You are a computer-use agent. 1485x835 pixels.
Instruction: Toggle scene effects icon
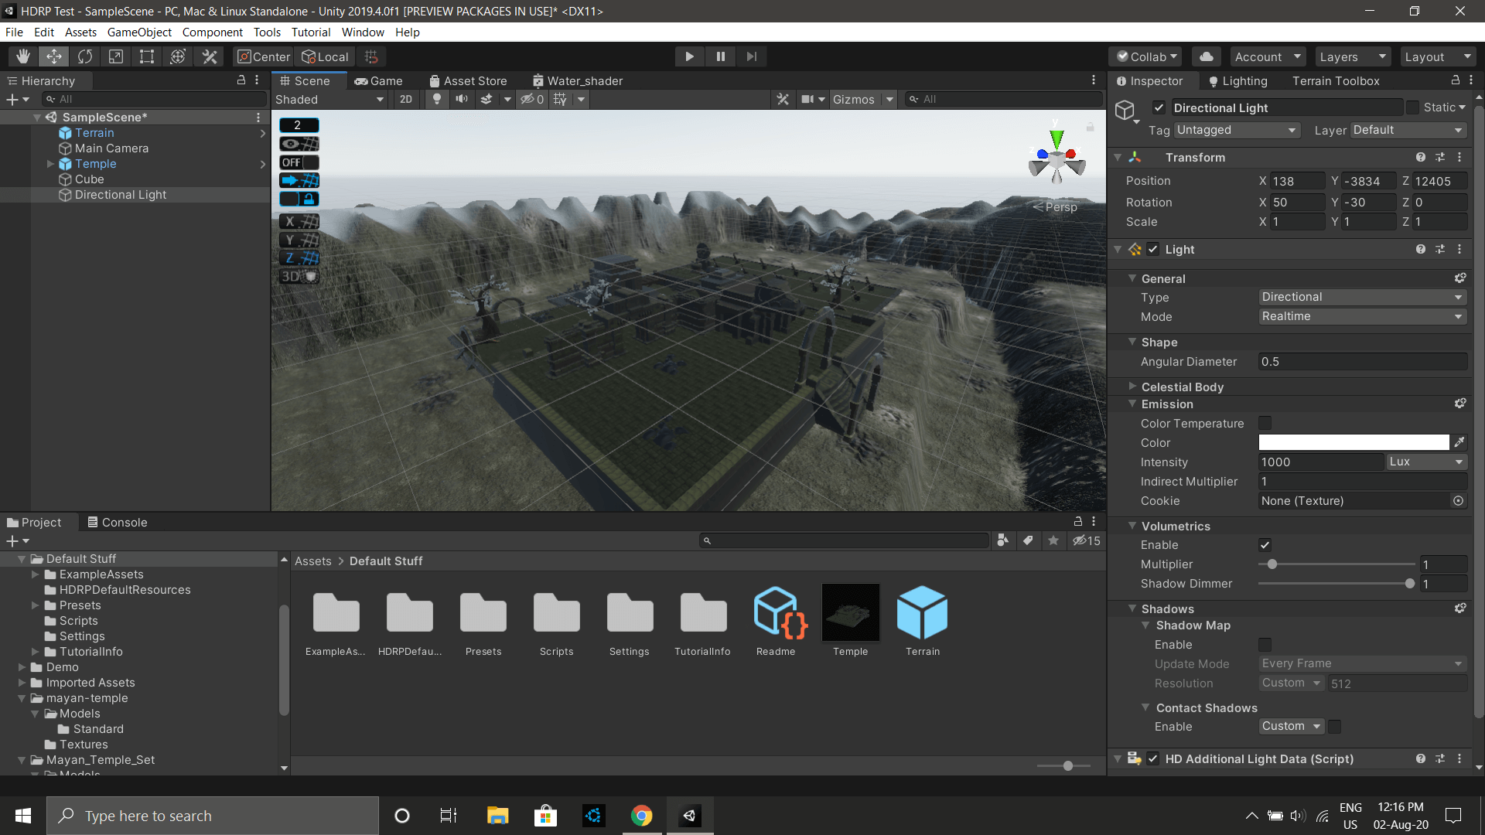point(486,99)
